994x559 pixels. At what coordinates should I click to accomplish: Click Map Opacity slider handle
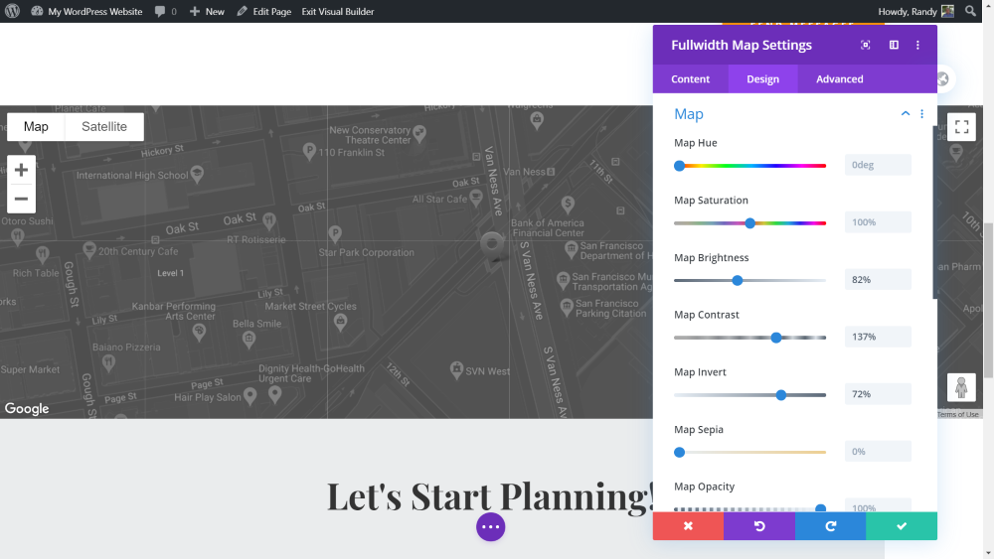(820, 508)
